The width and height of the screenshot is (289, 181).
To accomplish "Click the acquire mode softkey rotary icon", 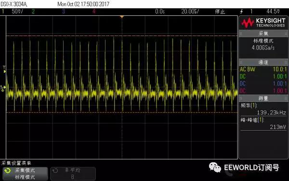I will pyautogui.click(x=8, y=171).
